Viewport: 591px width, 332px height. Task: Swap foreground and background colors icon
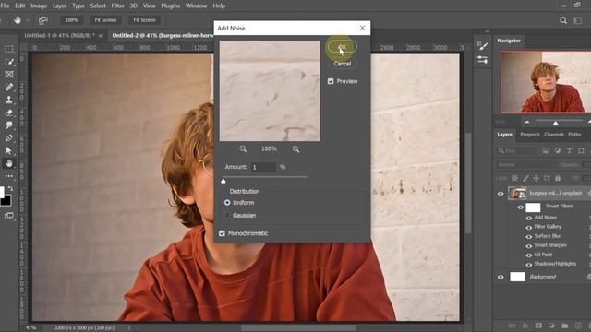[10, 188]
